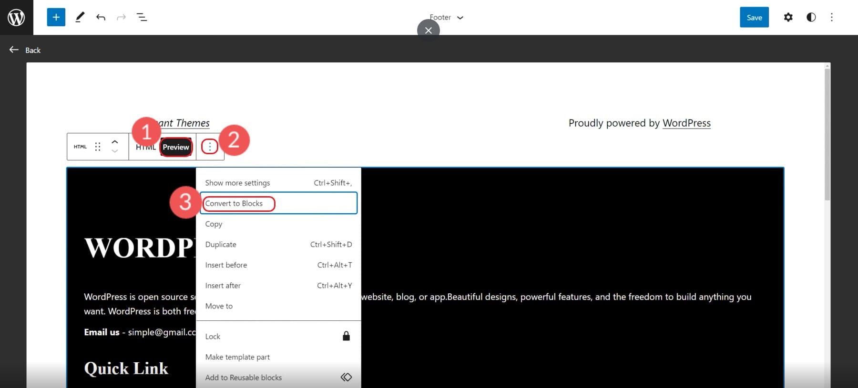The image size is (858, 388).
Task: Click the HTML block type icon
Action: (80, 147)
